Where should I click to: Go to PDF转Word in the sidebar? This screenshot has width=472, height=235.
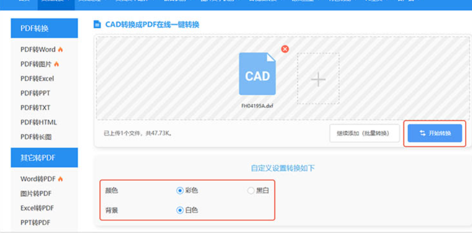38,49
